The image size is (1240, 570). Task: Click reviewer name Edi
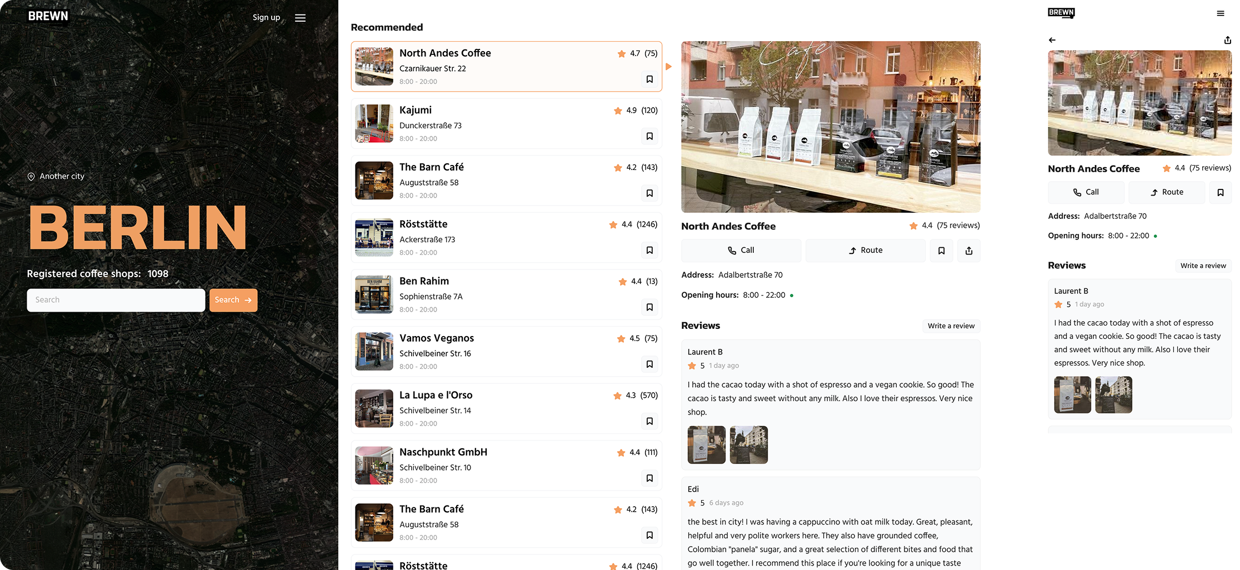pyautogui.click(x=693, y=489)
